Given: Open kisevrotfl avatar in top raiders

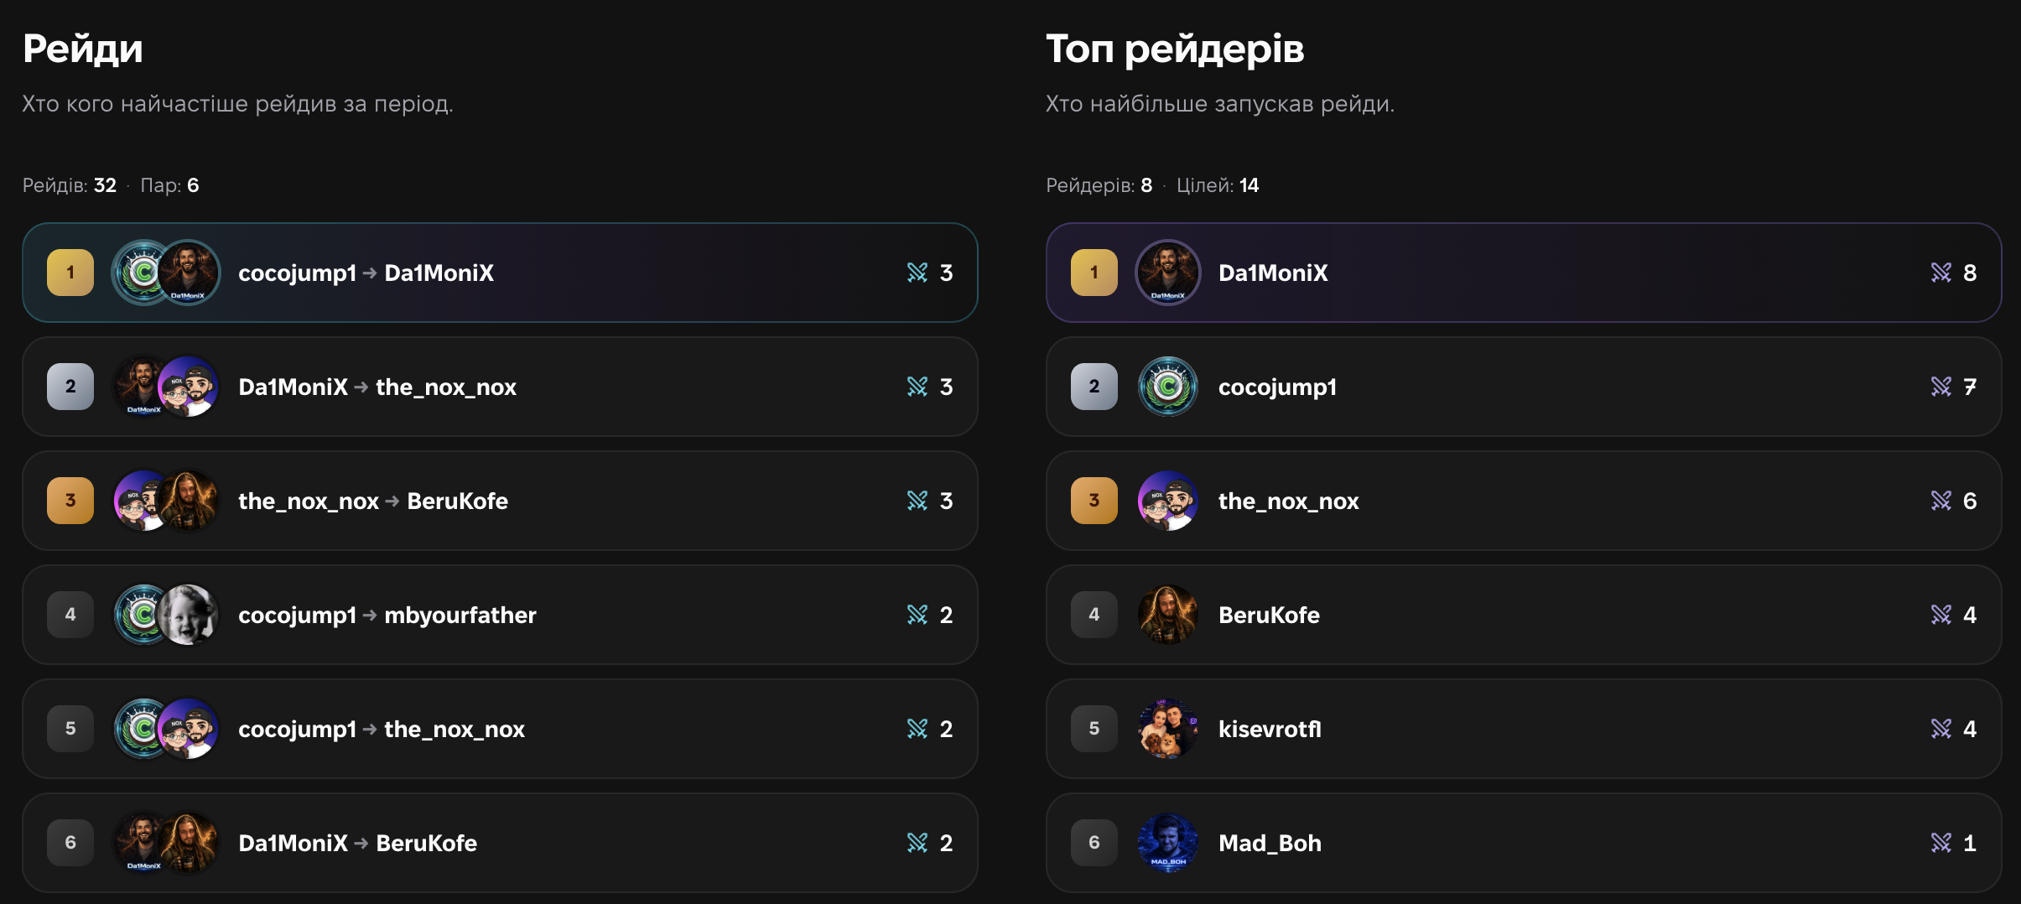Looking at the screenshot, I should [x=1168, y=729].
